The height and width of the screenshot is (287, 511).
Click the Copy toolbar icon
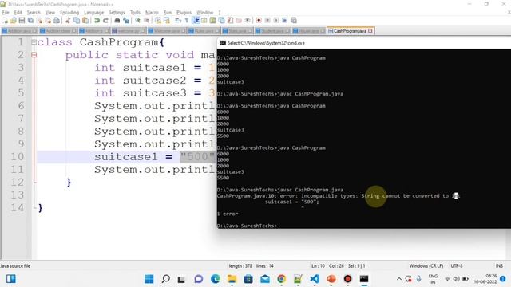77,20
